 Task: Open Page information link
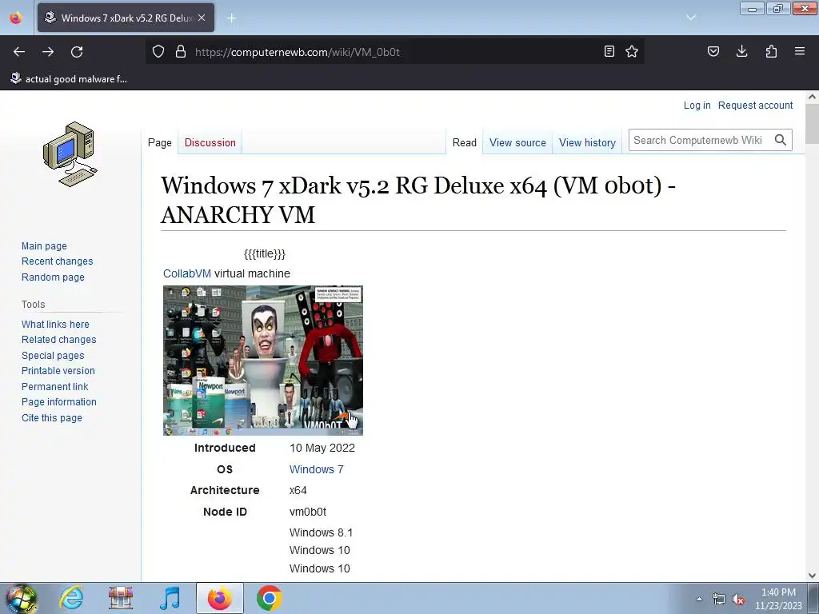(x=59, y=402)
